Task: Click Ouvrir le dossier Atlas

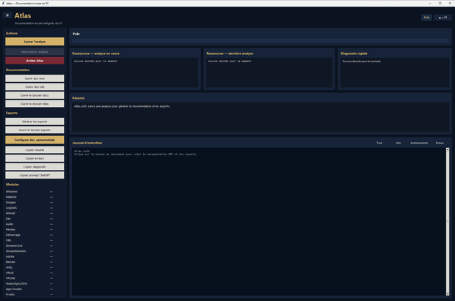Action: [x=34, y=103]
